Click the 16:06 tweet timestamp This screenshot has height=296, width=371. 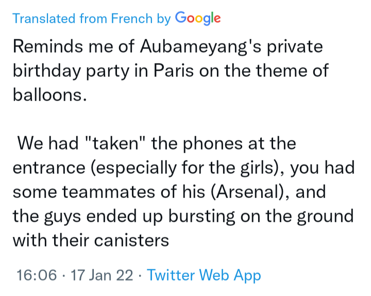click(x=37, y=275)
